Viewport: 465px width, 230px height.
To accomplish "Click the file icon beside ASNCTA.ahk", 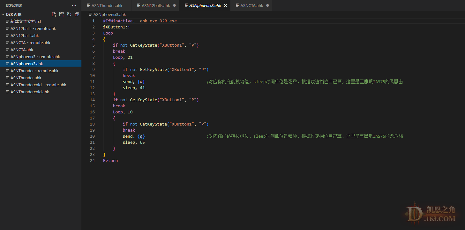I will click(x=8, y=50).
